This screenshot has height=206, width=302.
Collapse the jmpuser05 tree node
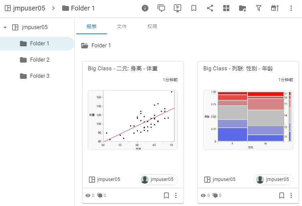5,27
